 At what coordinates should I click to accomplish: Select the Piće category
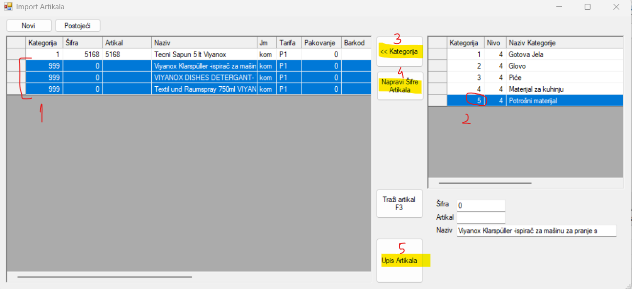[526, 77]
